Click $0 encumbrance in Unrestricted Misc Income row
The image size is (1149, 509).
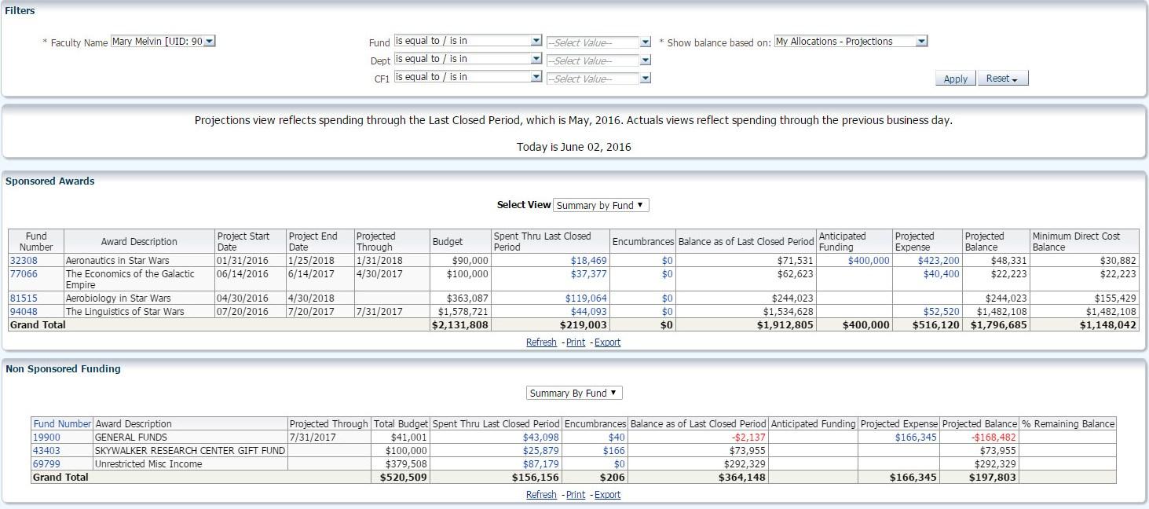pyautogui.click(x=620, y=464)
